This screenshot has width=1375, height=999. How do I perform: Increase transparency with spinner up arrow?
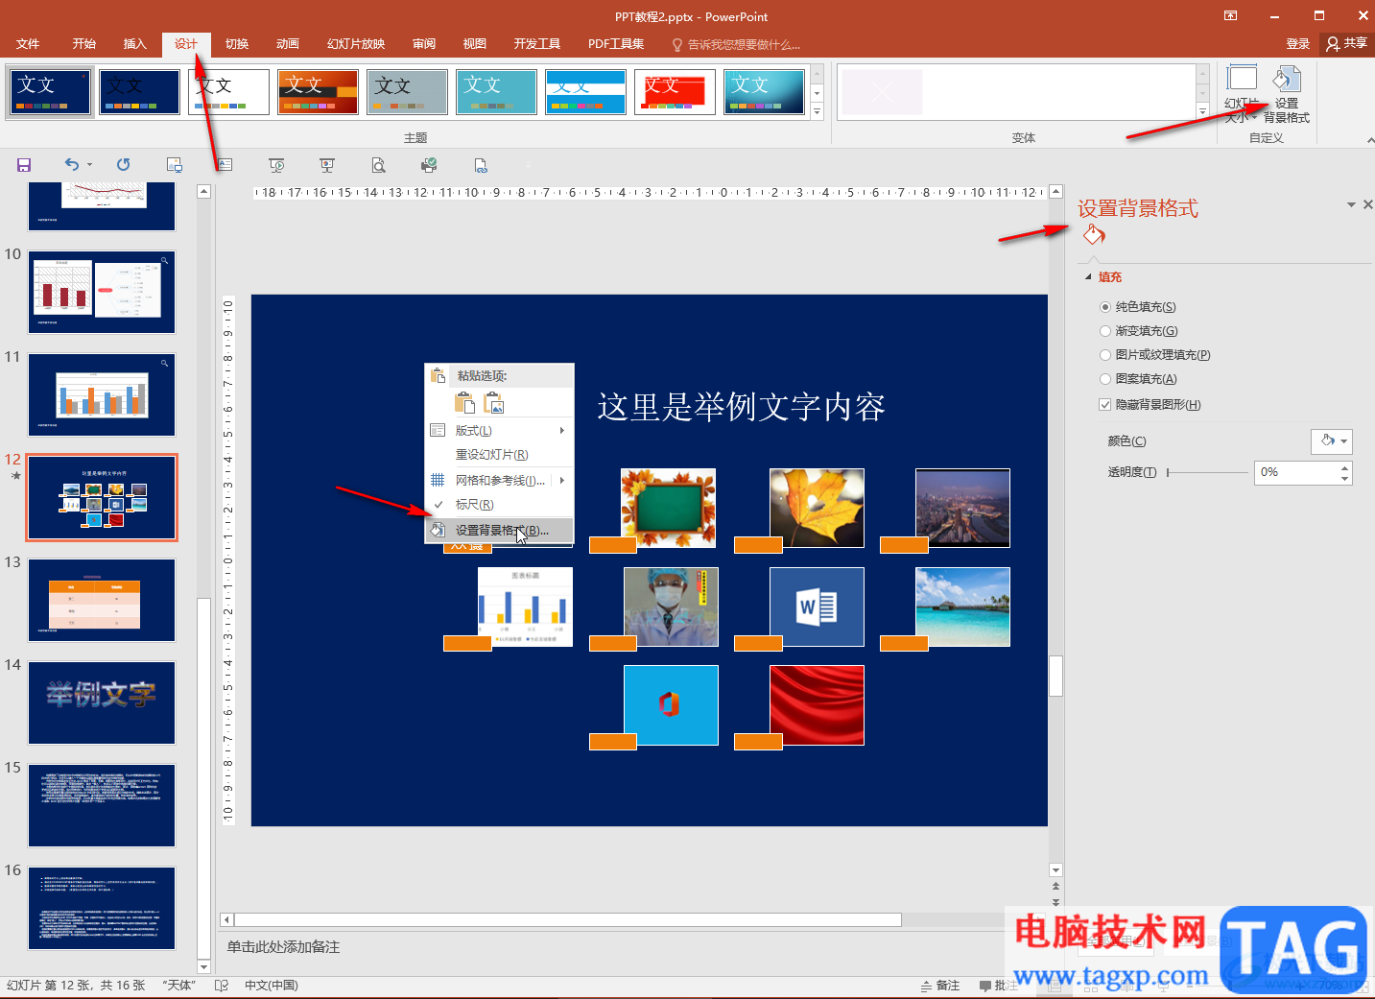[1344, 467]
